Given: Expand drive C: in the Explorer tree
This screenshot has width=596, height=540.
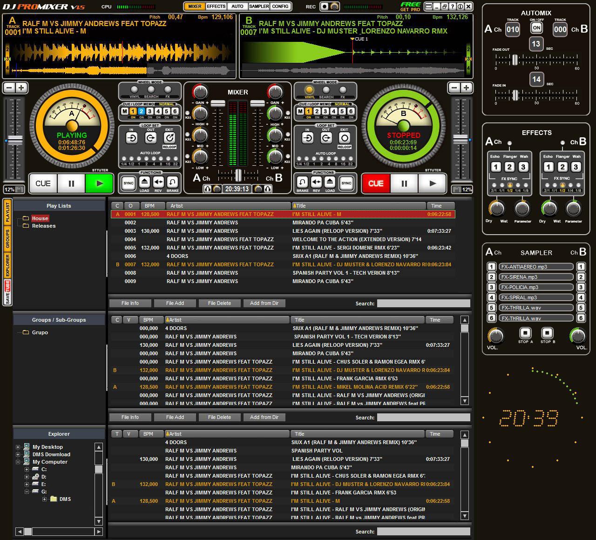Looking at the screenshot, I should pos(26,469).
